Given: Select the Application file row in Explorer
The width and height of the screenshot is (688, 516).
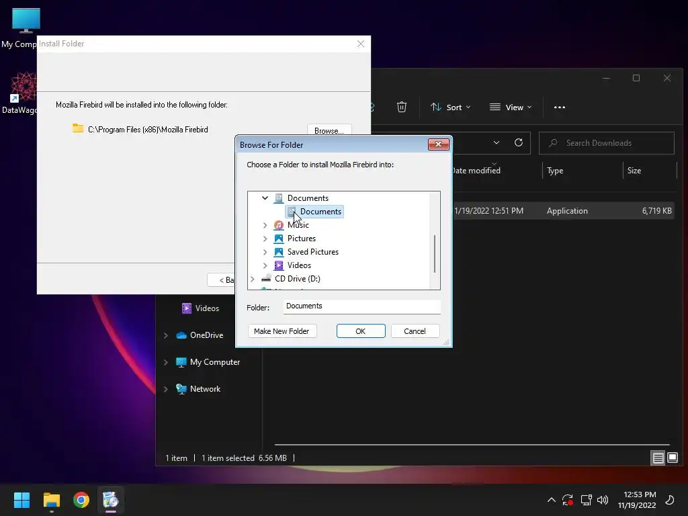Looking at the screenshot, I should pyautogui.click(x=563, y=210).
